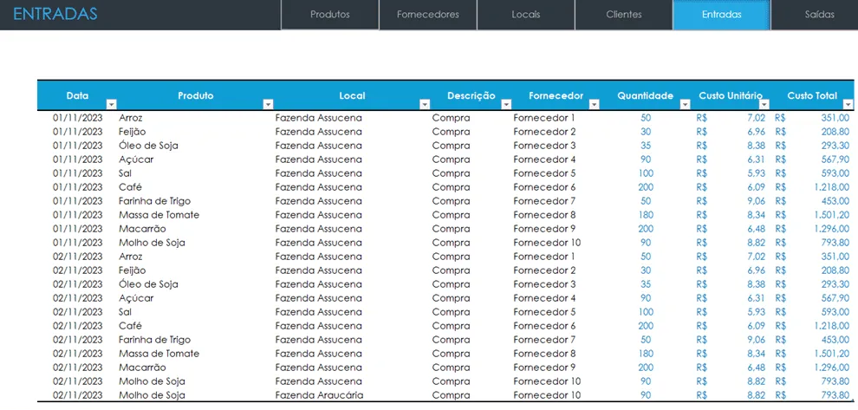Select Feijão in the 01/11/2023 rows
This screenshot has height=410, width=858.
pos(133,132)
